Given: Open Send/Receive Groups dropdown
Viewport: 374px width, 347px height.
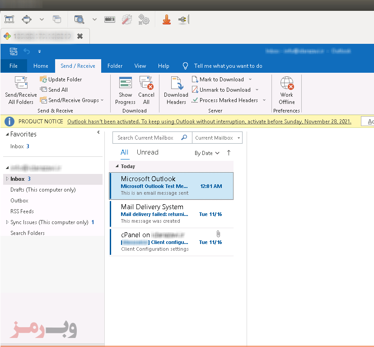Looking at the screenshot, I should pos(72,100).
